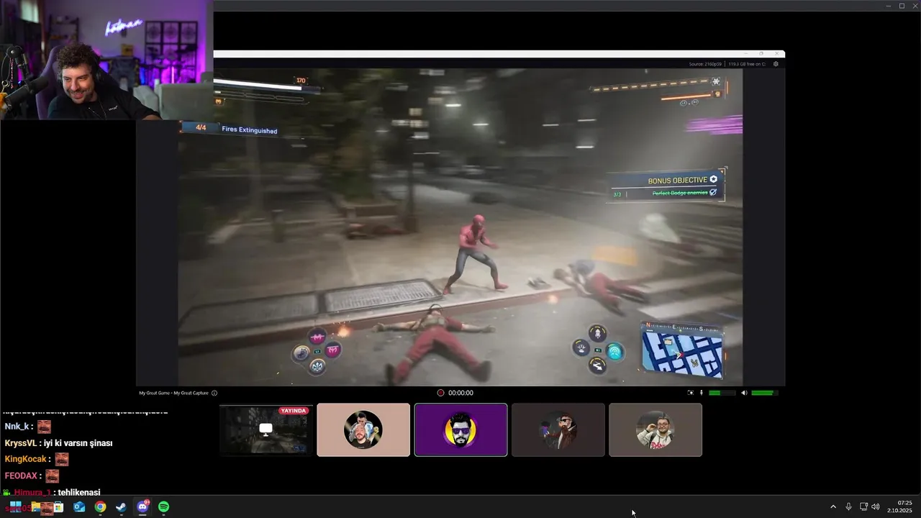The width and height of the screenshot is (921, 518).
Task: Open Microsoft Store from the taskbar
Action: click(x=58, y=507)
